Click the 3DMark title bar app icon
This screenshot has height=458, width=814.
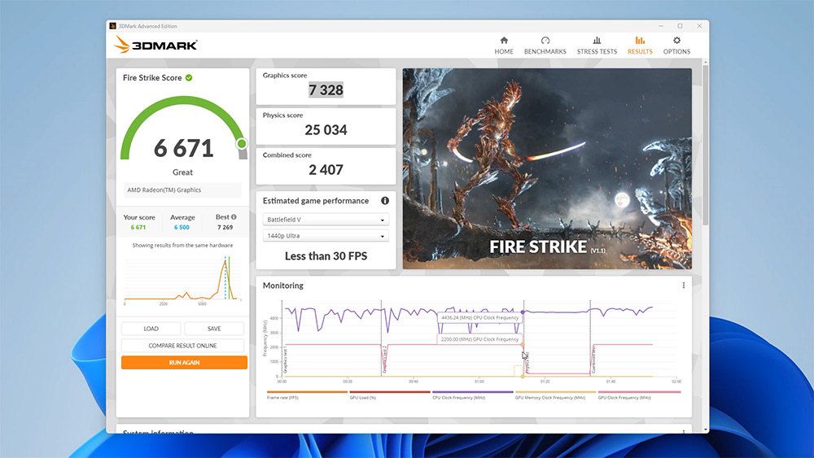(112, 26)
